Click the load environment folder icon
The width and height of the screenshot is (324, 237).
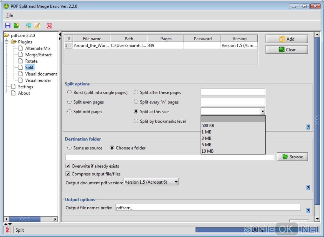click(17, 26)
